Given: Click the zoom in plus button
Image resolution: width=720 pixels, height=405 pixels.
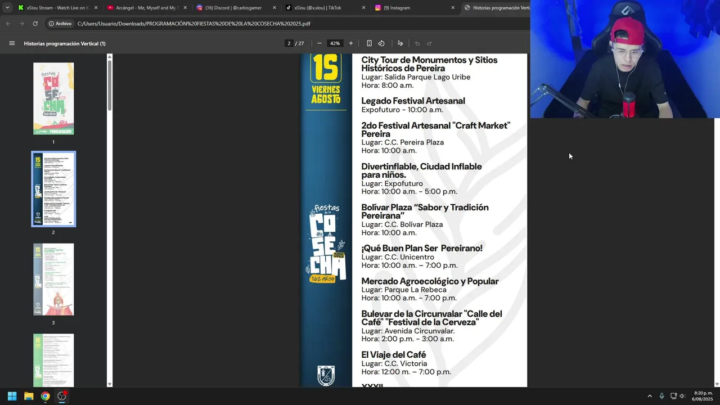Looking at the screenshot, I should click(x=351, y=43).
